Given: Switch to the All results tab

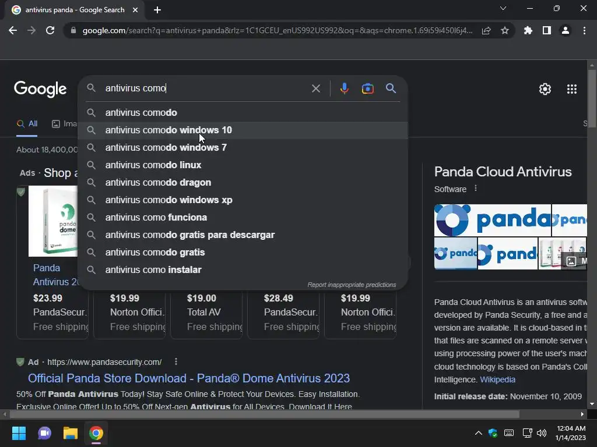Looking at the screenshot, I should (27, 124).
